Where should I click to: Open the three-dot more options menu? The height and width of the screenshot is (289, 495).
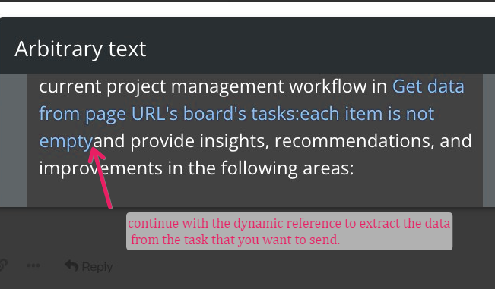[33, 265]
